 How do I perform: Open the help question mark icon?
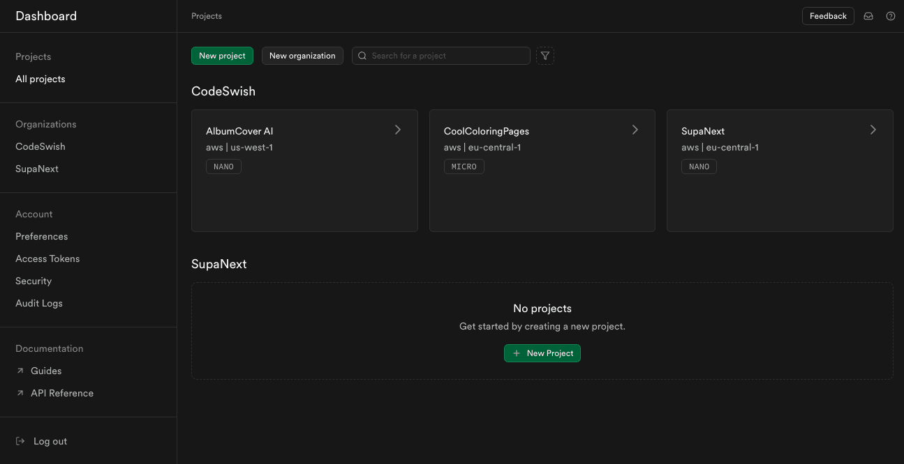[x=891, y=16]
